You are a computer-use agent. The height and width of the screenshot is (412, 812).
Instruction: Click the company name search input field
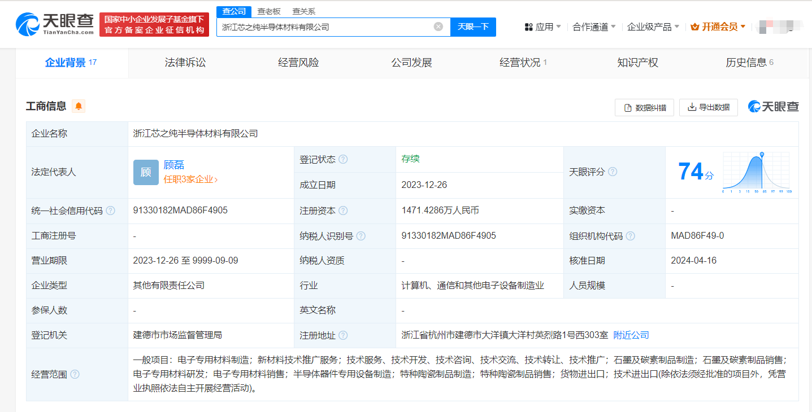[325, 27]
